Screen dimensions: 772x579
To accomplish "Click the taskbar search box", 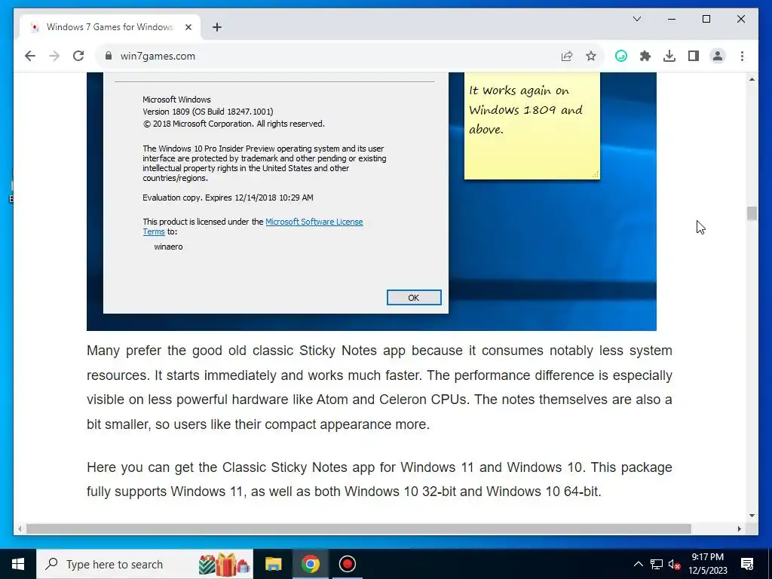I will click(144, 564).
